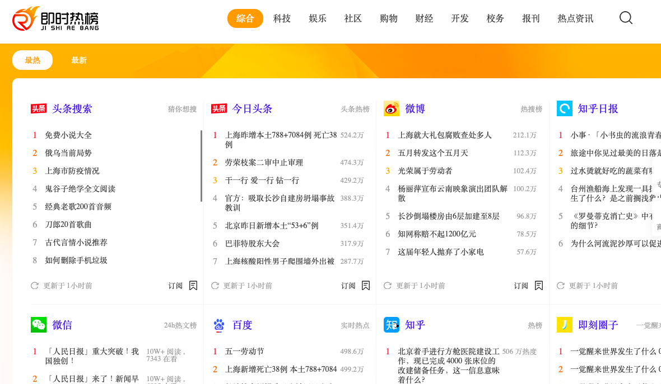Open the 财经 category
Screen dimensions: 661x384
[424, 18]
